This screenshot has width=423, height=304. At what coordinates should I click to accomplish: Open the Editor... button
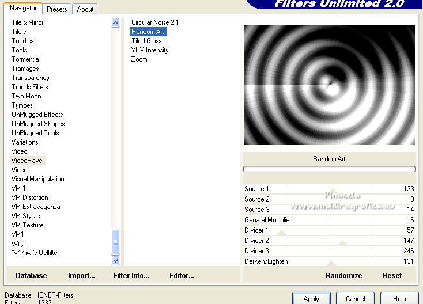(x=182, y=276)
